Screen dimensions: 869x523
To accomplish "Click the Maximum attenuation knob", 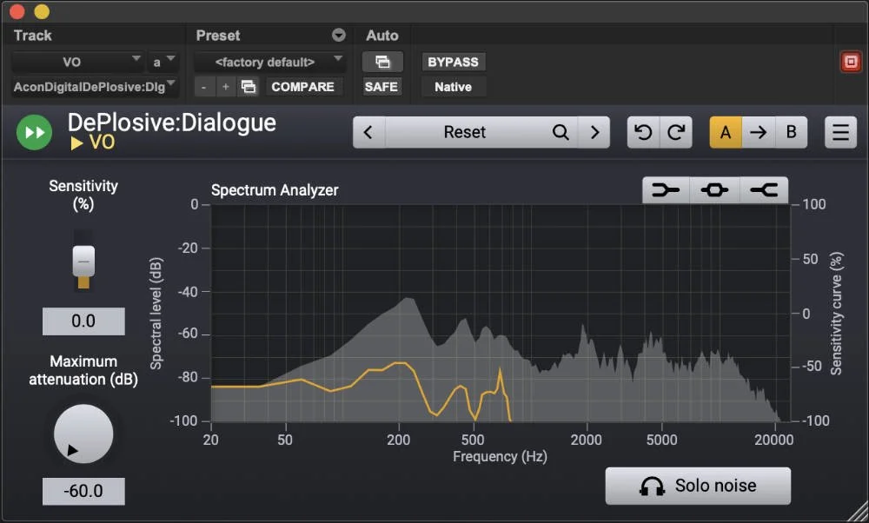I will point(83,434).
